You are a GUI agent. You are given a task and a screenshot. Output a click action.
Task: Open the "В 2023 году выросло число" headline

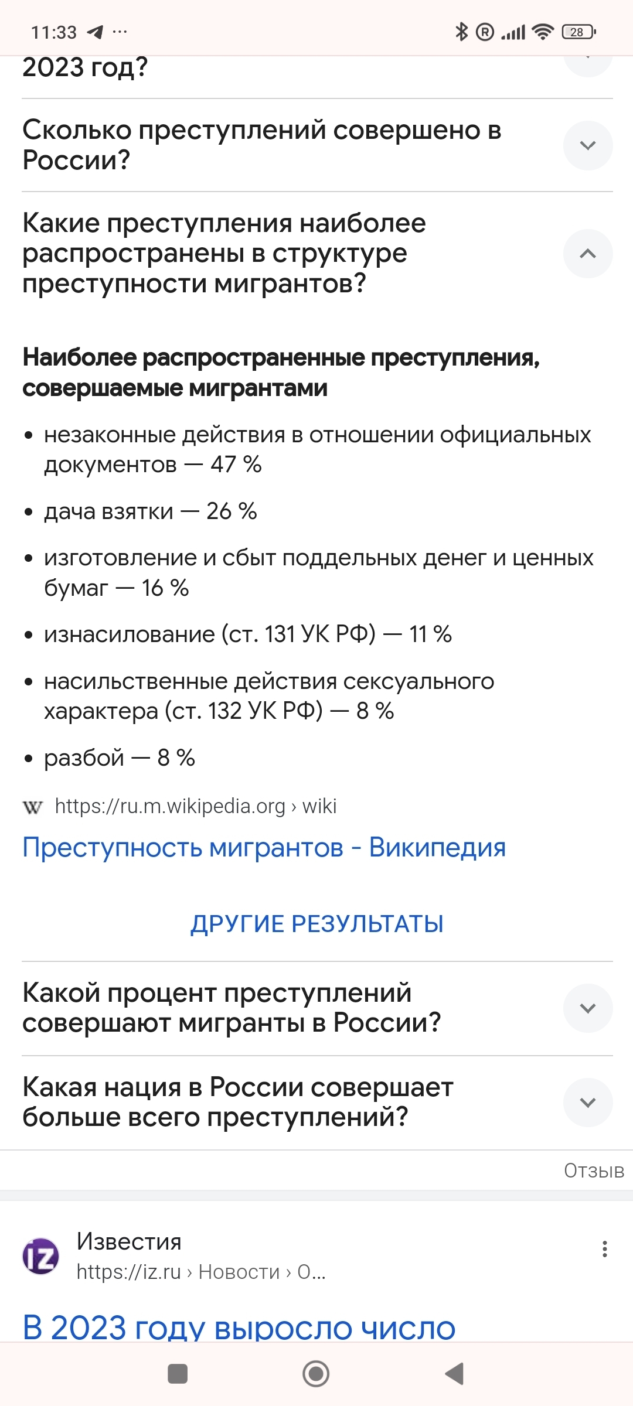(x=239, y=1327)
